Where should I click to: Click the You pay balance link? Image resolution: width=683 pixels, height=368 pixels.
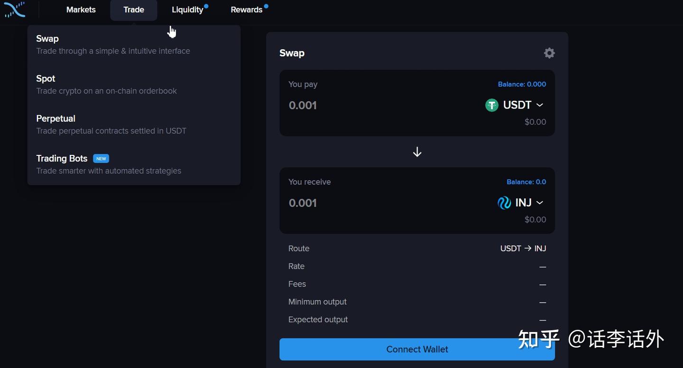(x=522, y=84)
